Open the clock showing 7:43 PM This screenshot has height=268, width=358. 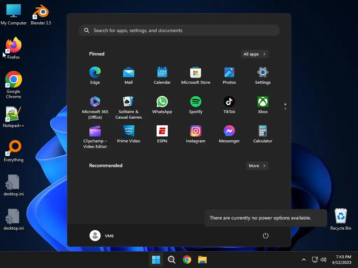pyautogui.click(x=342, y=260)
